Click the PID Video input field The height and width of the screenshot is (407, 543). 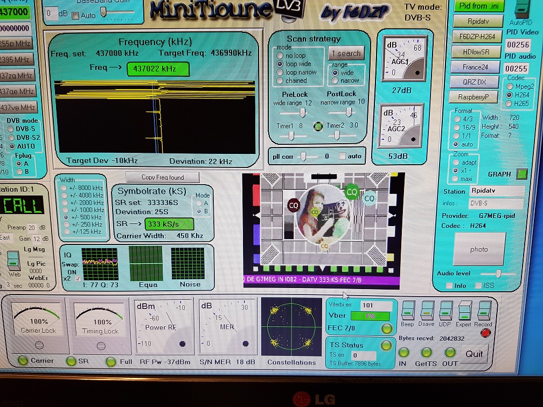[x=517, y=45]
